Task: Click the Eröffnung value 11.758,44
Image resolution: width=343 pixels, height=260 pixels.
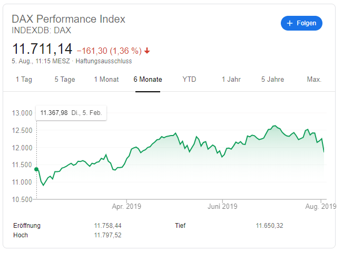Action: point(107,226)
